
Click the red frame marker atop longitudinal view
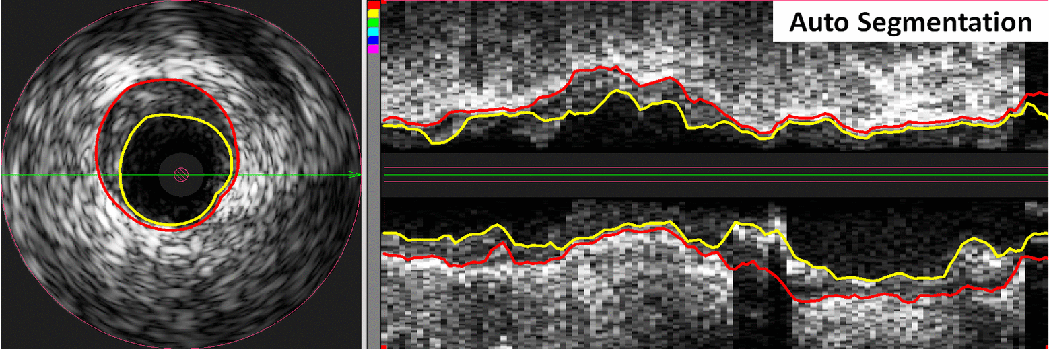382,3
